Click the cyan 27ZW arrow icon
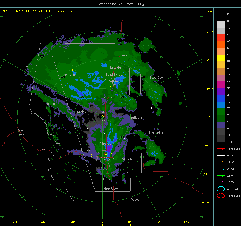 click(x=221, y=169)
